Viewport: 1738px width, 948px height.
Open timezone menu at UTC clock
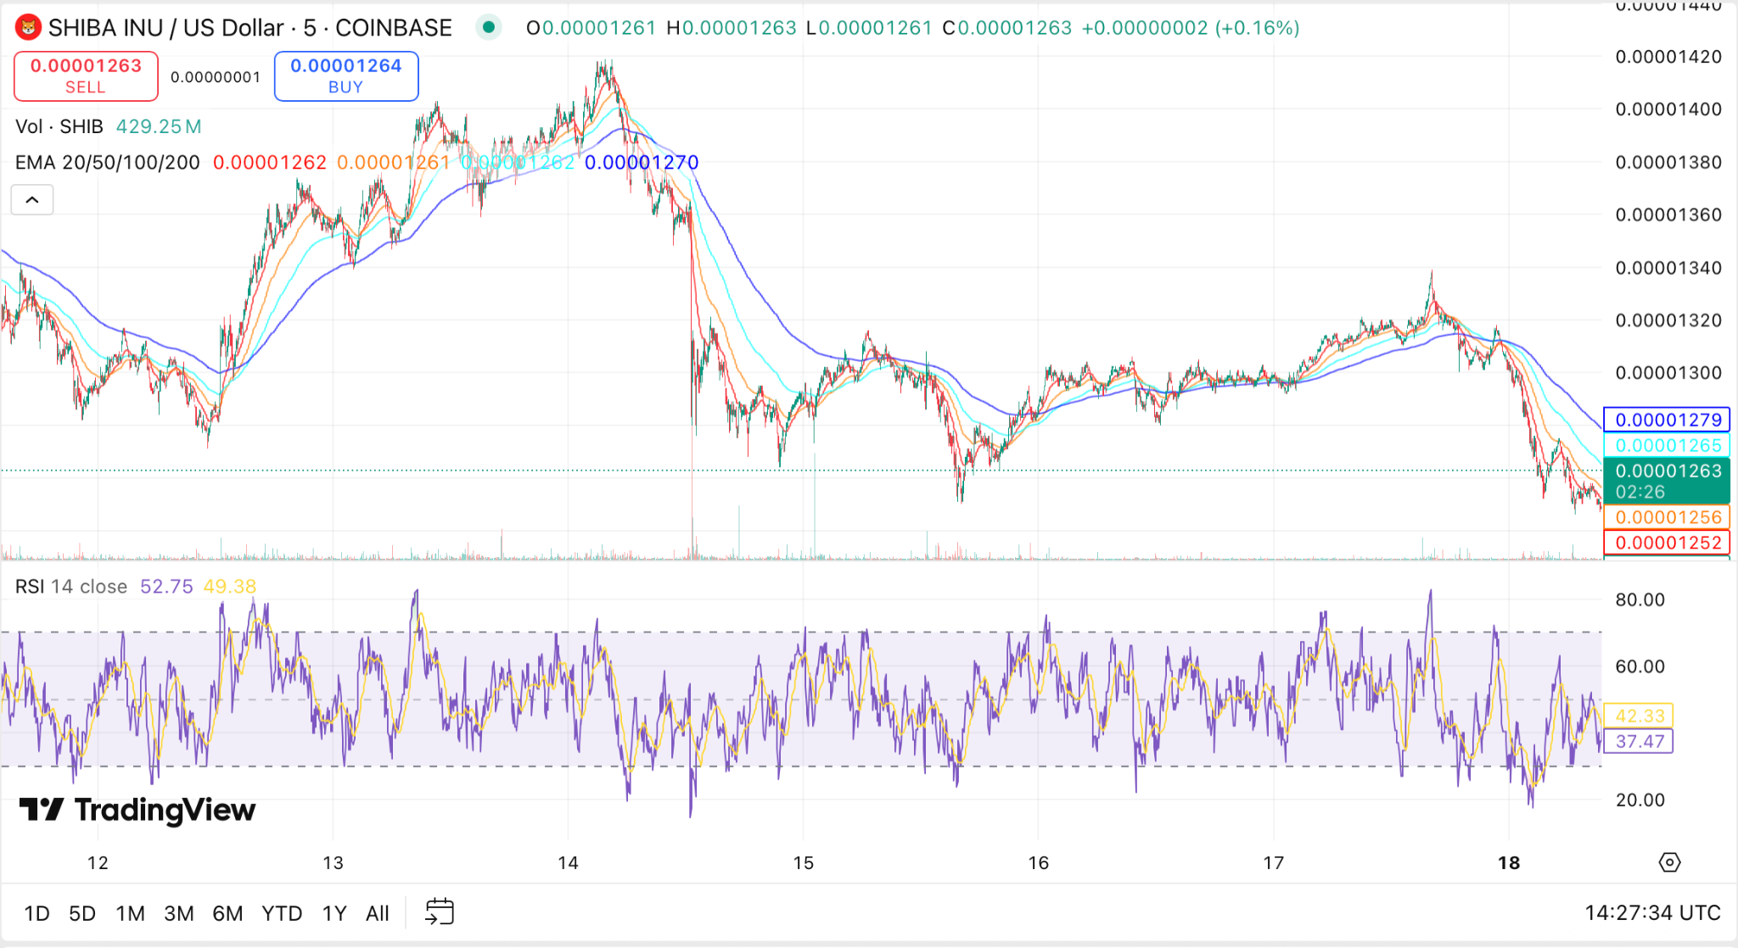[1651, 912]
